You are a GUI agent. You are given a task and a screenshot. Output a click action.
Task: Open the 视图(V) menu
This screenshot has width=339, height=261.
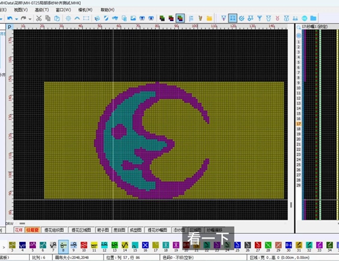pyautogui.click(x=21, y=10)
